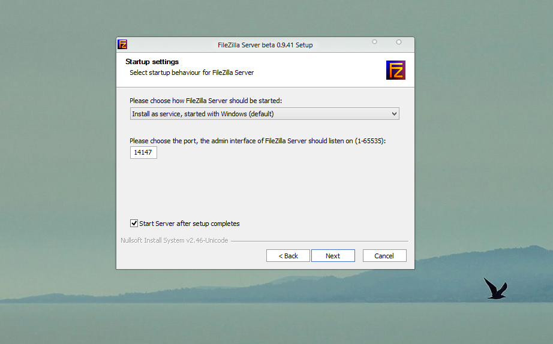Click the 'Startup settings' heading
This screenshot has width=553, height=344.
pyautogui.click(x=152, y=62)
